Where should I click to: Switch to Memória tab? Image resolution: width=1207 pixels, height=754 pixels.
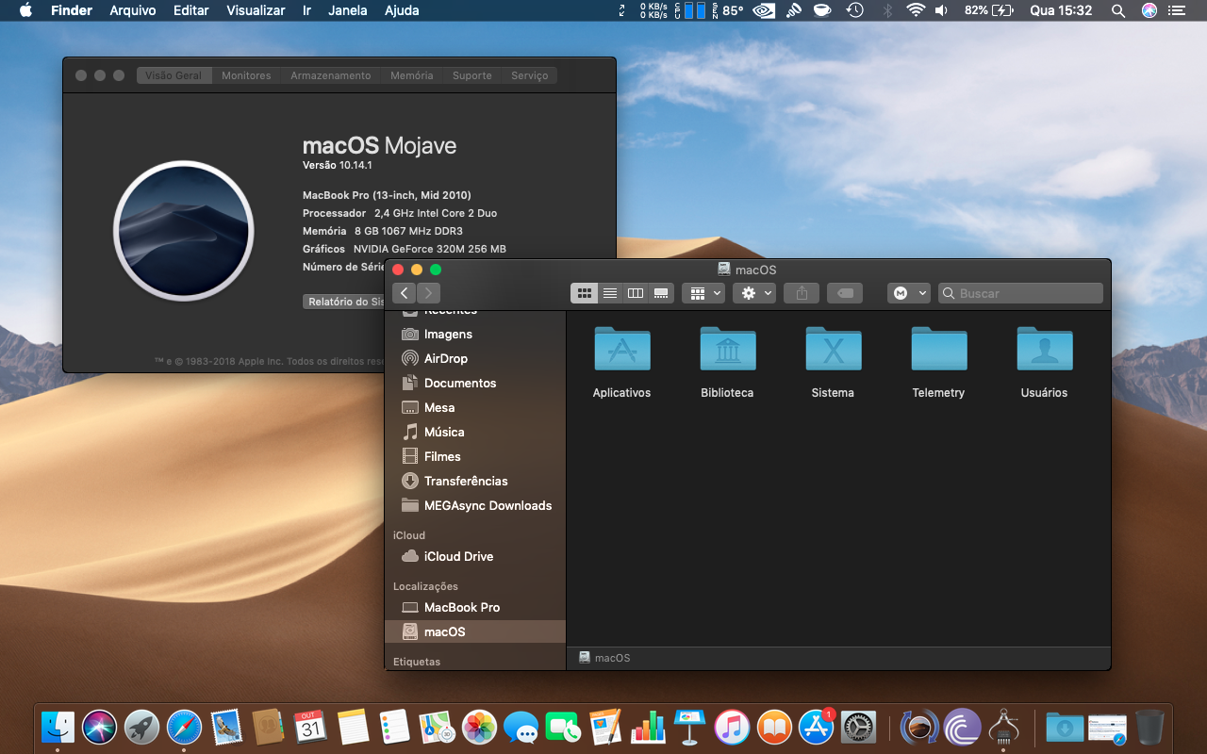(411, 75)
